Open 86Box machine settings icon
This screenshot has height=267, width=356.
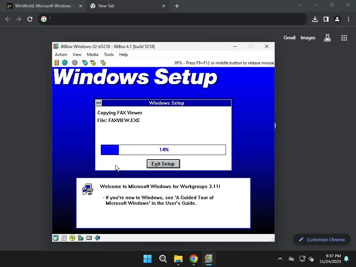(103, 63)
